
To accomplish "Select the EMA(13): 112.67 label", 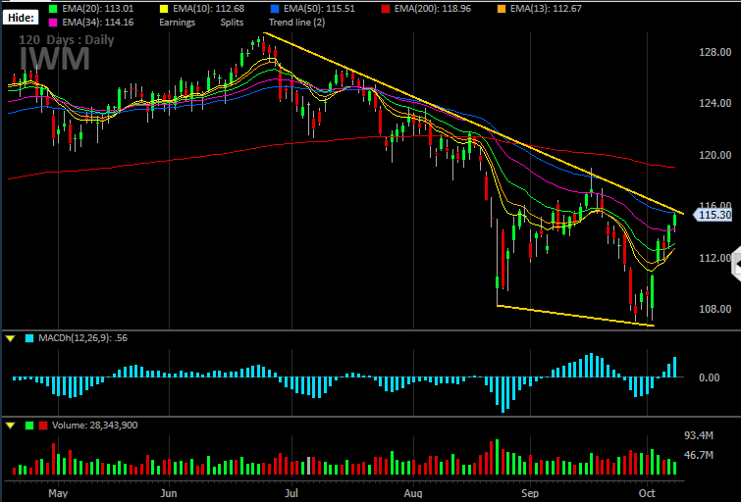I will coord(546,9).
